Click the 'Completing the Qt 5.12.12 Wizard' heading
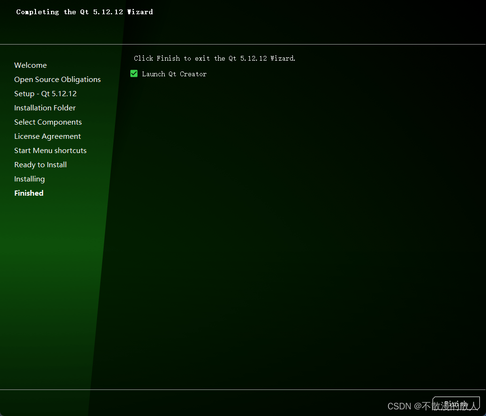 click(84, 12)
